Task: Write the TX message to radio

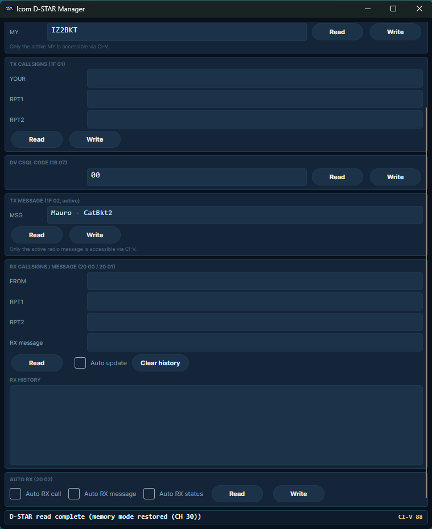Action: 95,235
